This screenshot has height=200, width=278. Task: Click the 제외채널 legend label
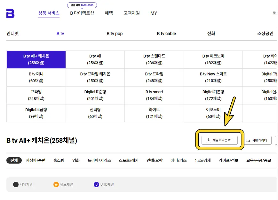click(x=26, y=184)
